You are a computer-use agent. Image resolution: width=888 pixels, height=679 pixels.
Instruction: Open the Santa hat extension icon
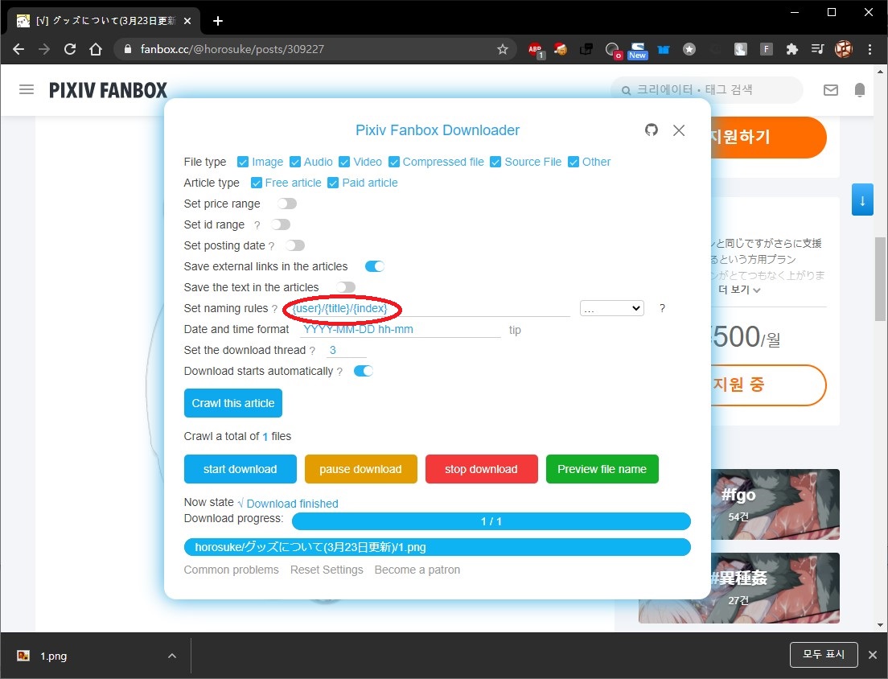coord(560,49)
